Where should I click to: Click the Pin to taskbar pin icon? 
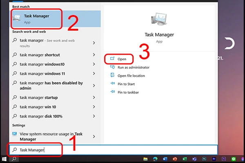113,92
